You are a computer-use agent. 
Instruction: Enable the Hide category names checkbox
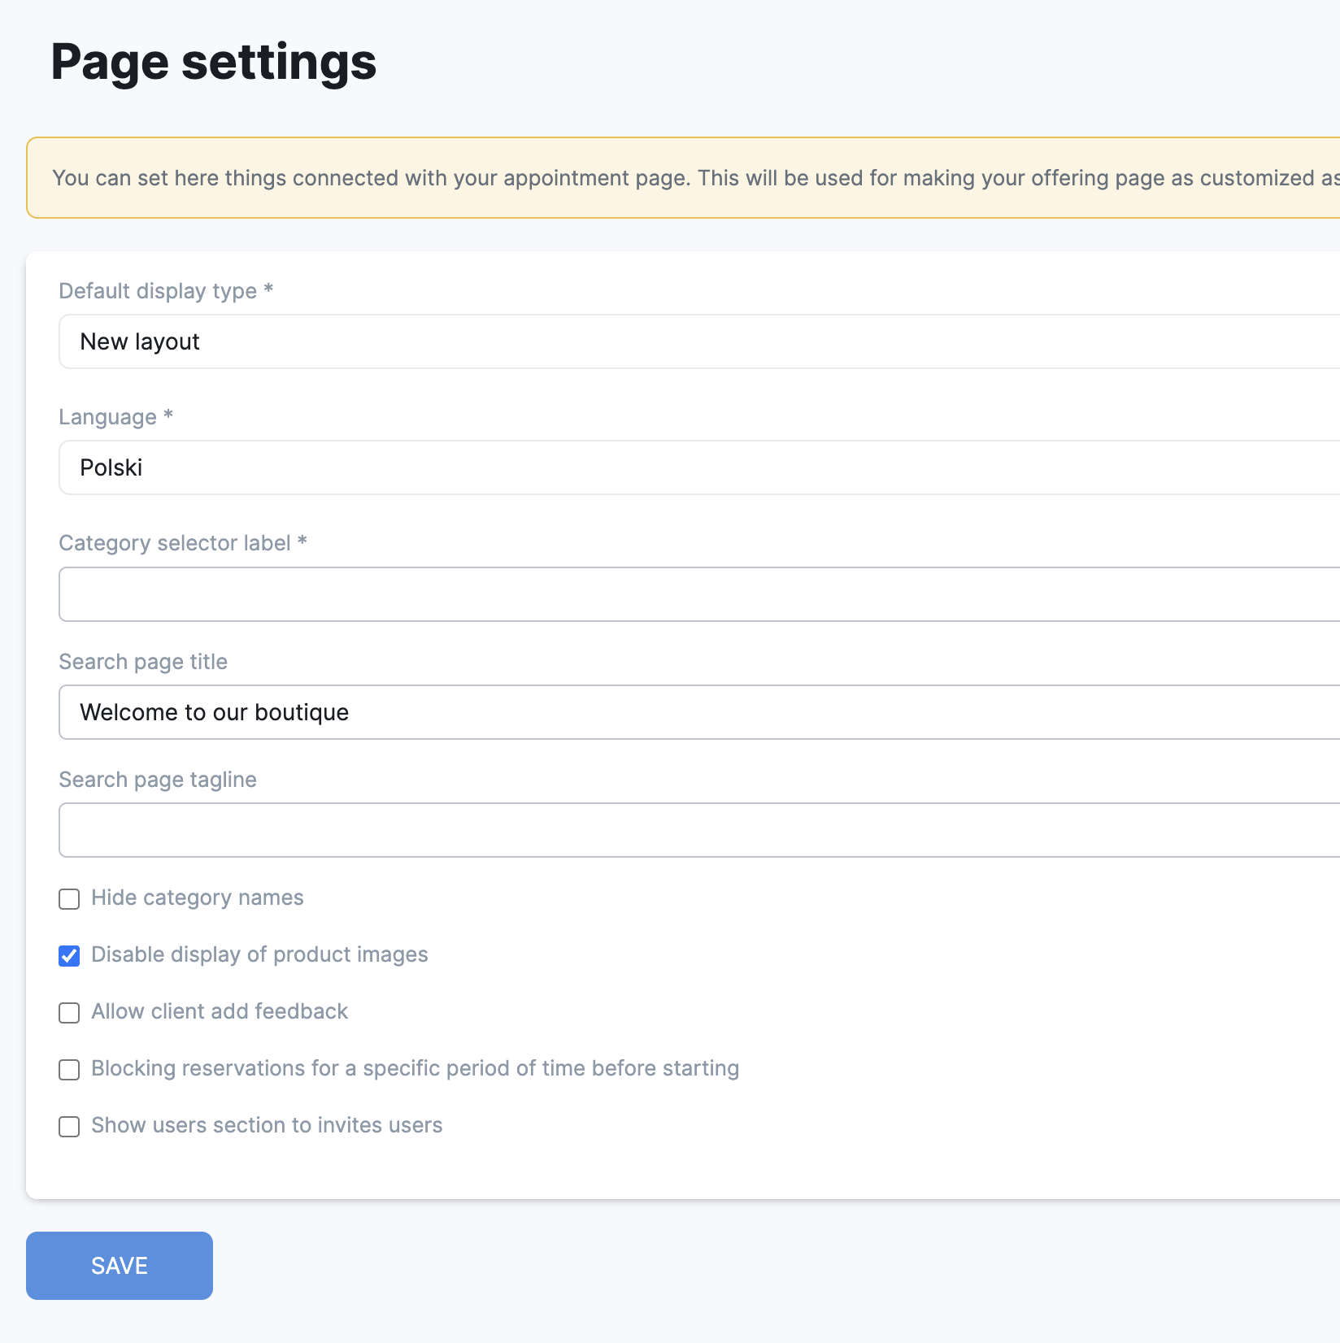[x=69, y=899]
